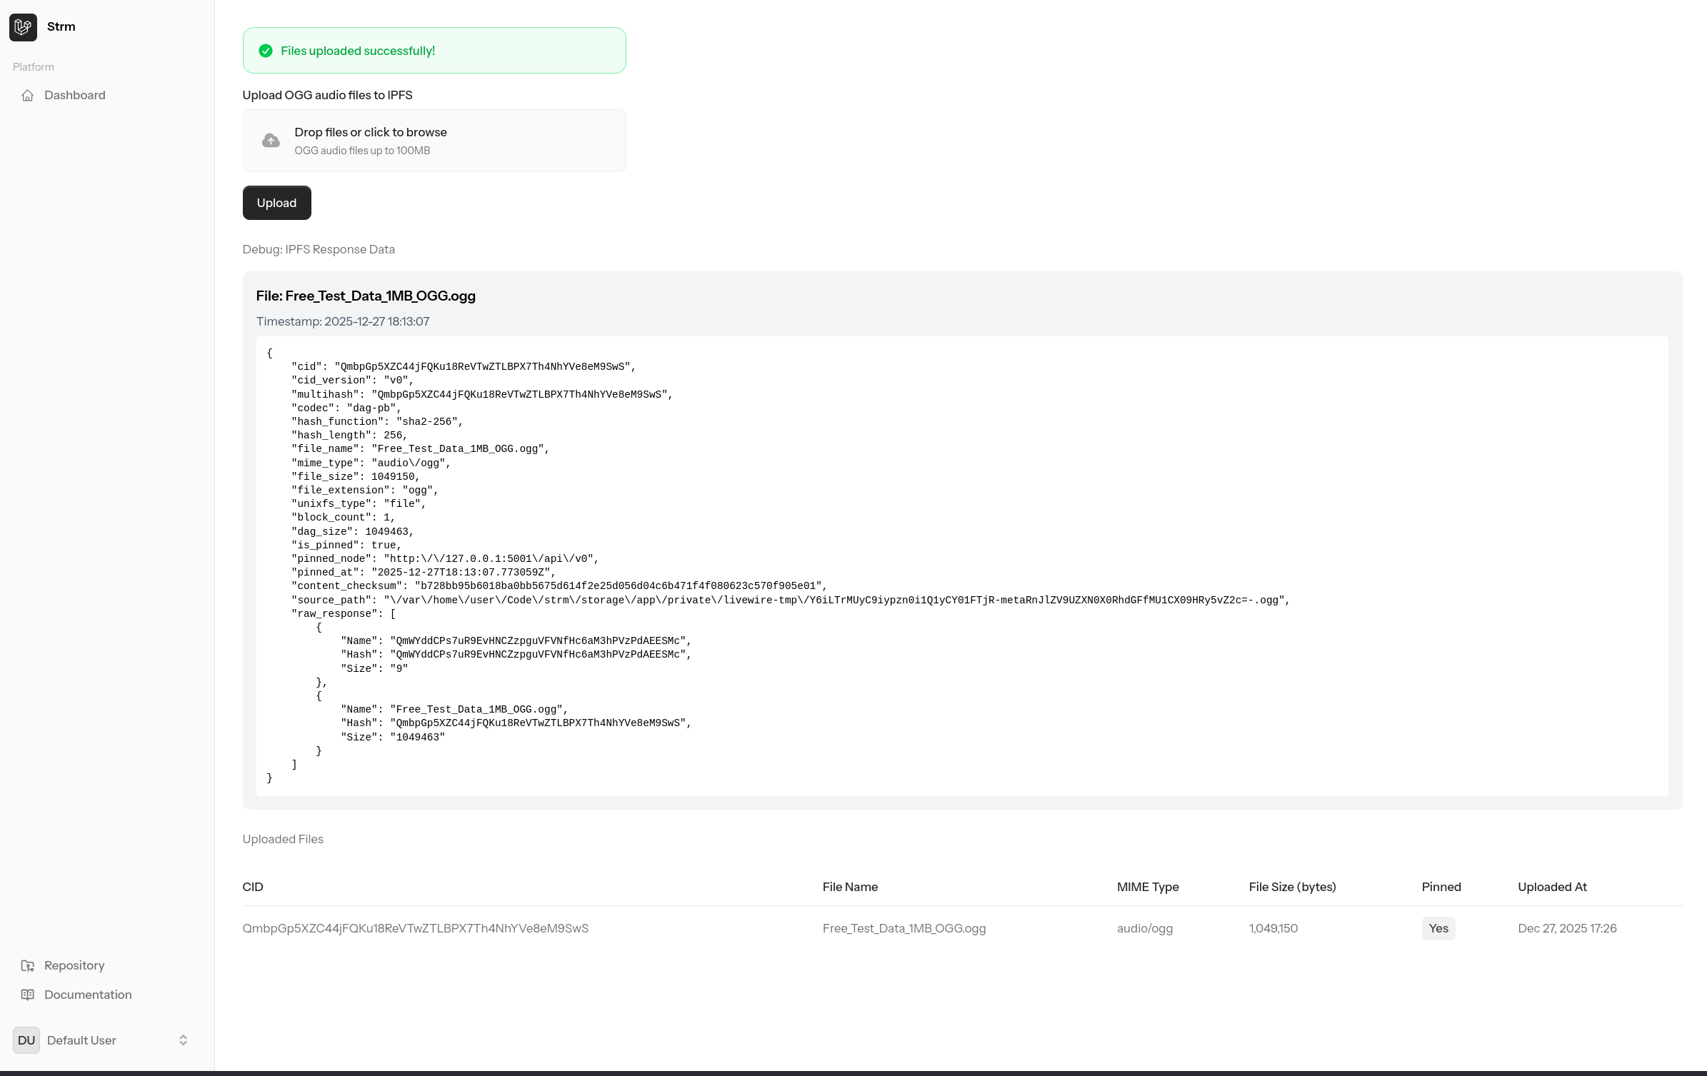Image resolution: width=1707 pixels, height=1076 pixels.
Task: Click the CID cell in uploaded files
Action: (x=415, y=928)
